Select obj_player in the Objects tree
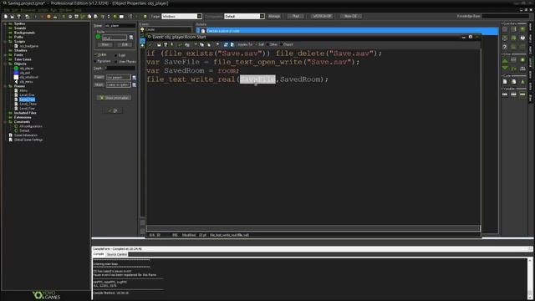The image size is (535, 301). point(27,69)
